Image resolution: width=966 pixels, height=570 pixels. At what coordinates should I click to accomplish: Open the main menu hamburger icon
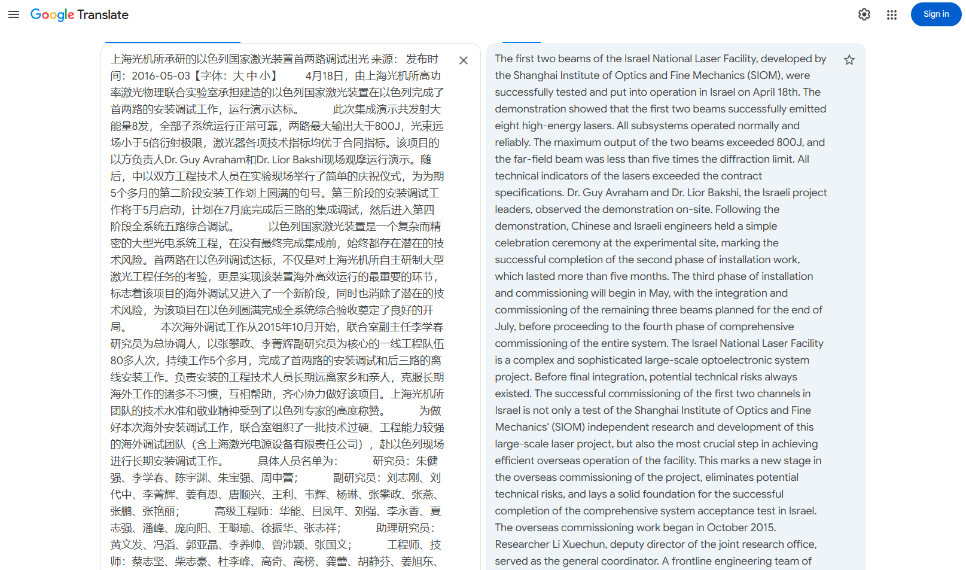point(14,14)
